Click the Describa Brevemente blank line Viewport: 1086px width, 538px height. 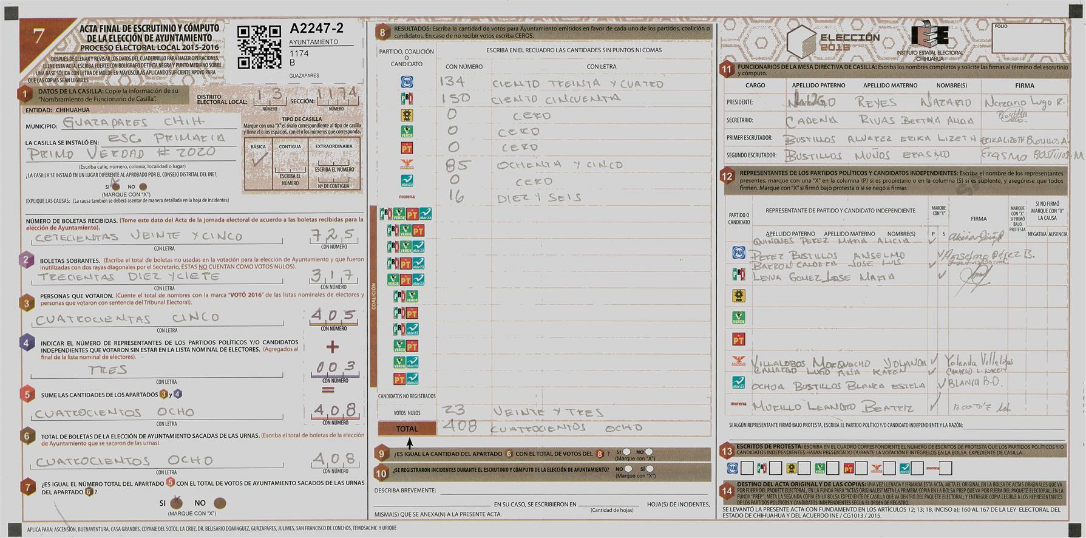click(573, 490)
